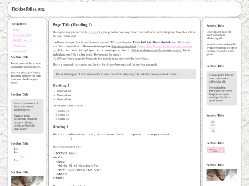Click the link that opens in new tab
Screen dimensions: 249x186
(x=172, y=46)
